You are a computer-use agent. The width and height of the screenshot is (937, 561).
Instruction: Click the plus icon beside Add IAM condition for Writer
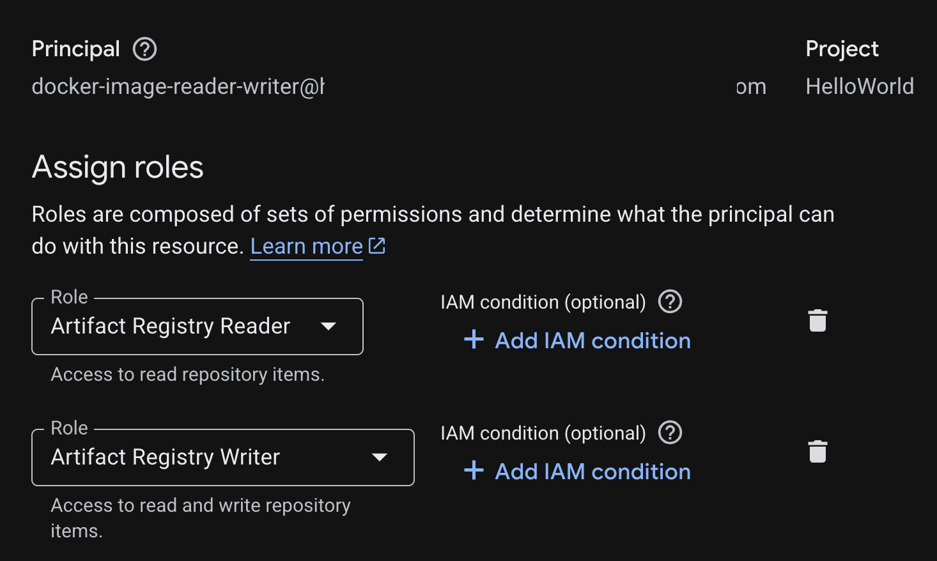click(x=474, y=472)
